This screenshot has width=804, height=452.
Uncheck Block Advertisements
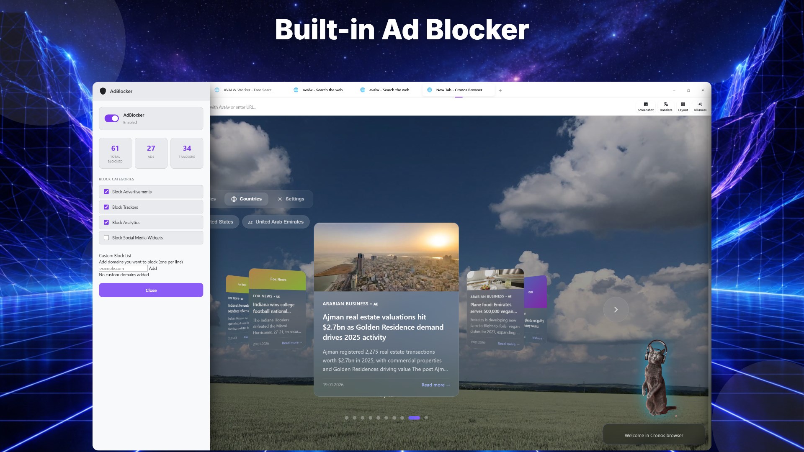click(x=106, y=192)
